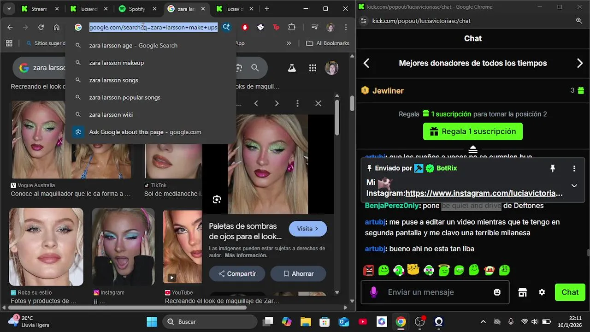Open Google Labs flask icon

pyautogui.click(x=292, y=68)
